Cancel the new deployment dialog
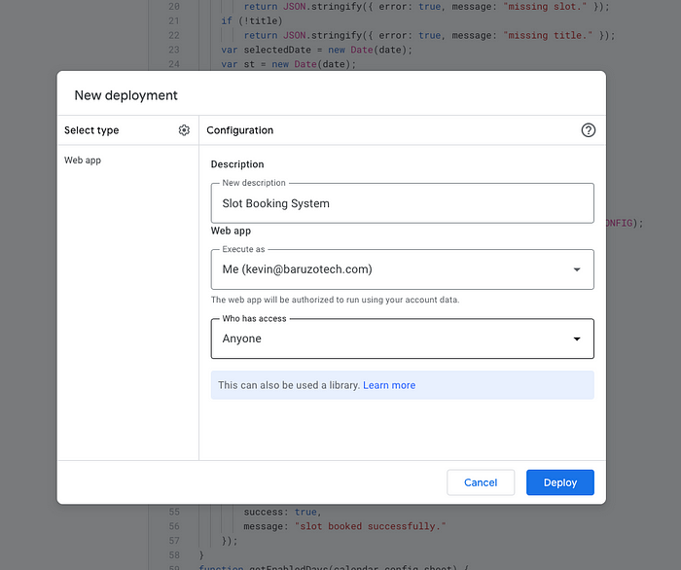 (481, 482)
